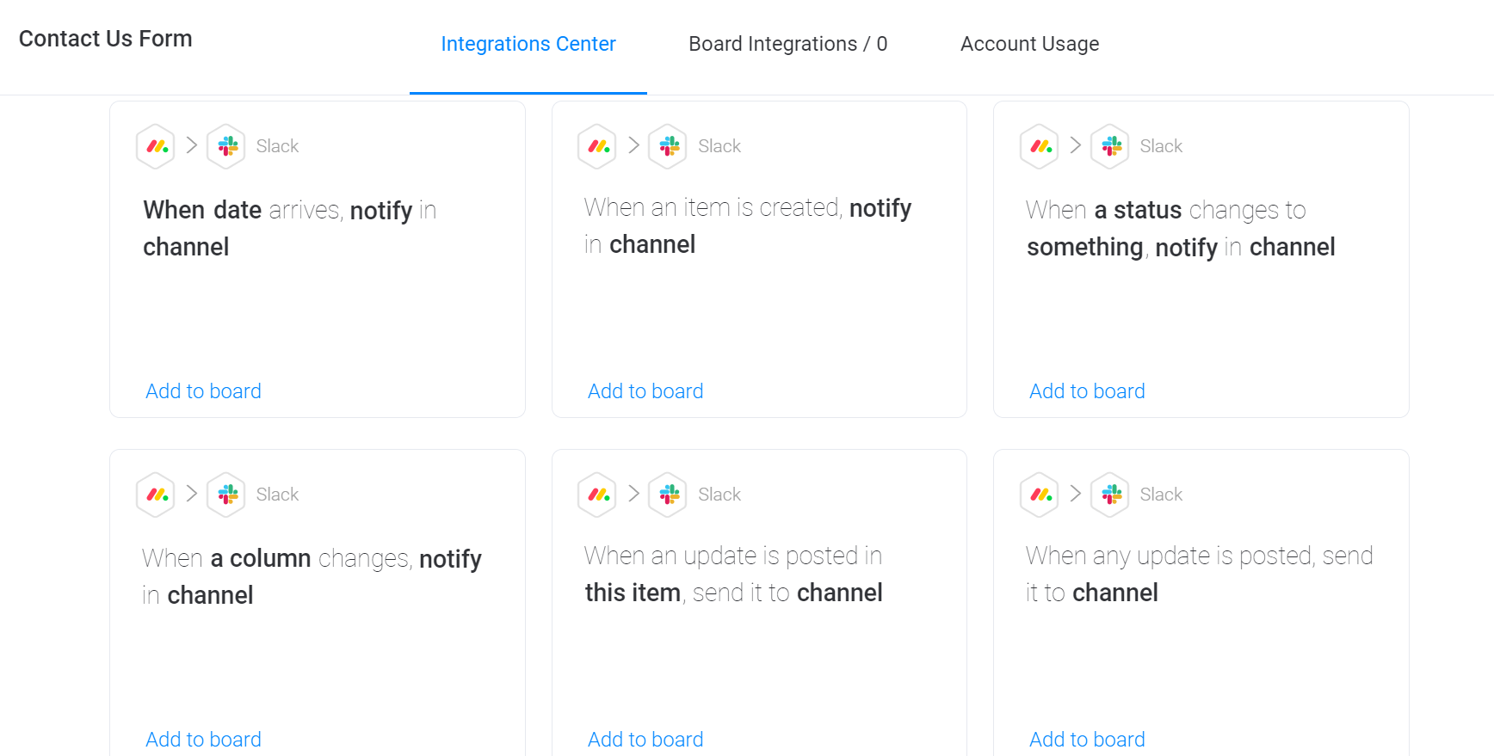The width and height of the screenshot is (1494, 756).
Task: Add 'When date arrives' recipe to board
Action: pyautogui.click(x=203, y=391)
